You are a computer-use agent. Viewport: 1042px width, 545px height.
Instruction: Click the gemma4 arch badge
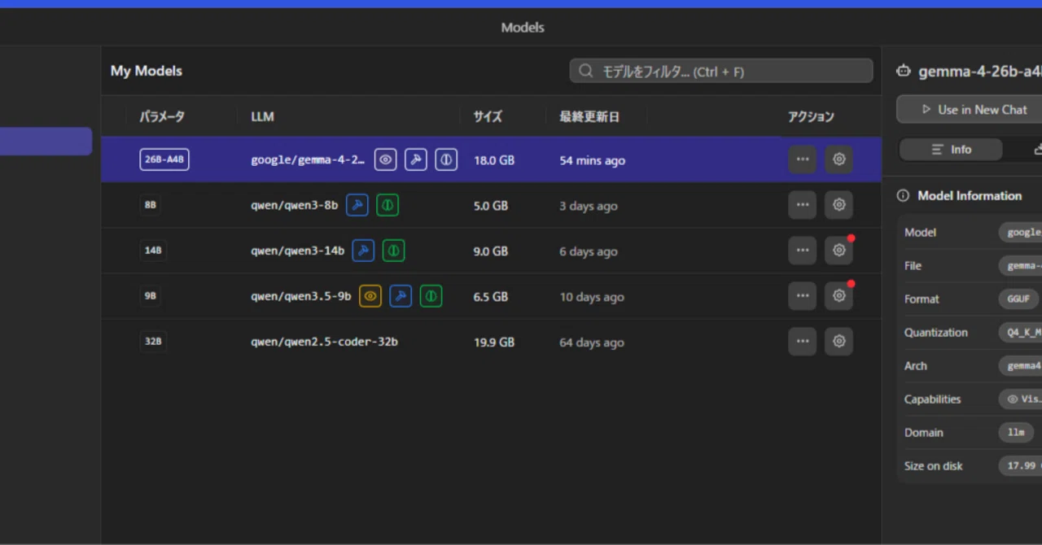coord(1021,365)
